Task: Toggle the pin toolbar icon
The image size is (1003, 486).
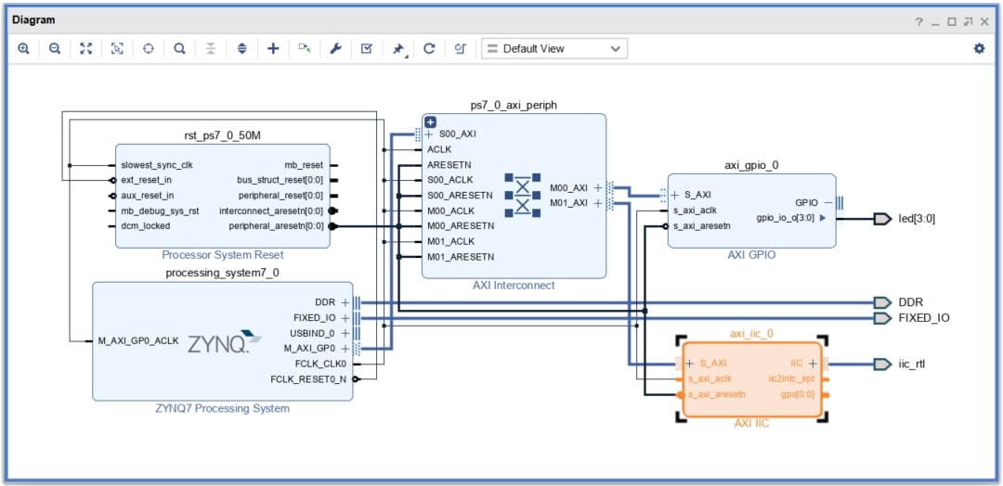Action: (x=398, y=48)
